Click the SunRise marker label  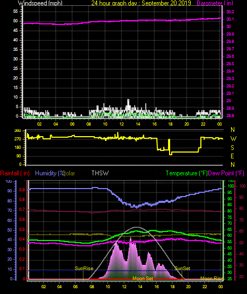coord(84,269)
